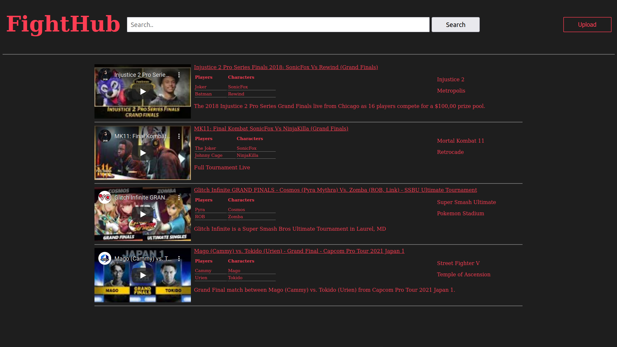This screenshot has width=617, height=347.
Task: Click channel avatar on Injustice 2 video
Action: point(105,75)
